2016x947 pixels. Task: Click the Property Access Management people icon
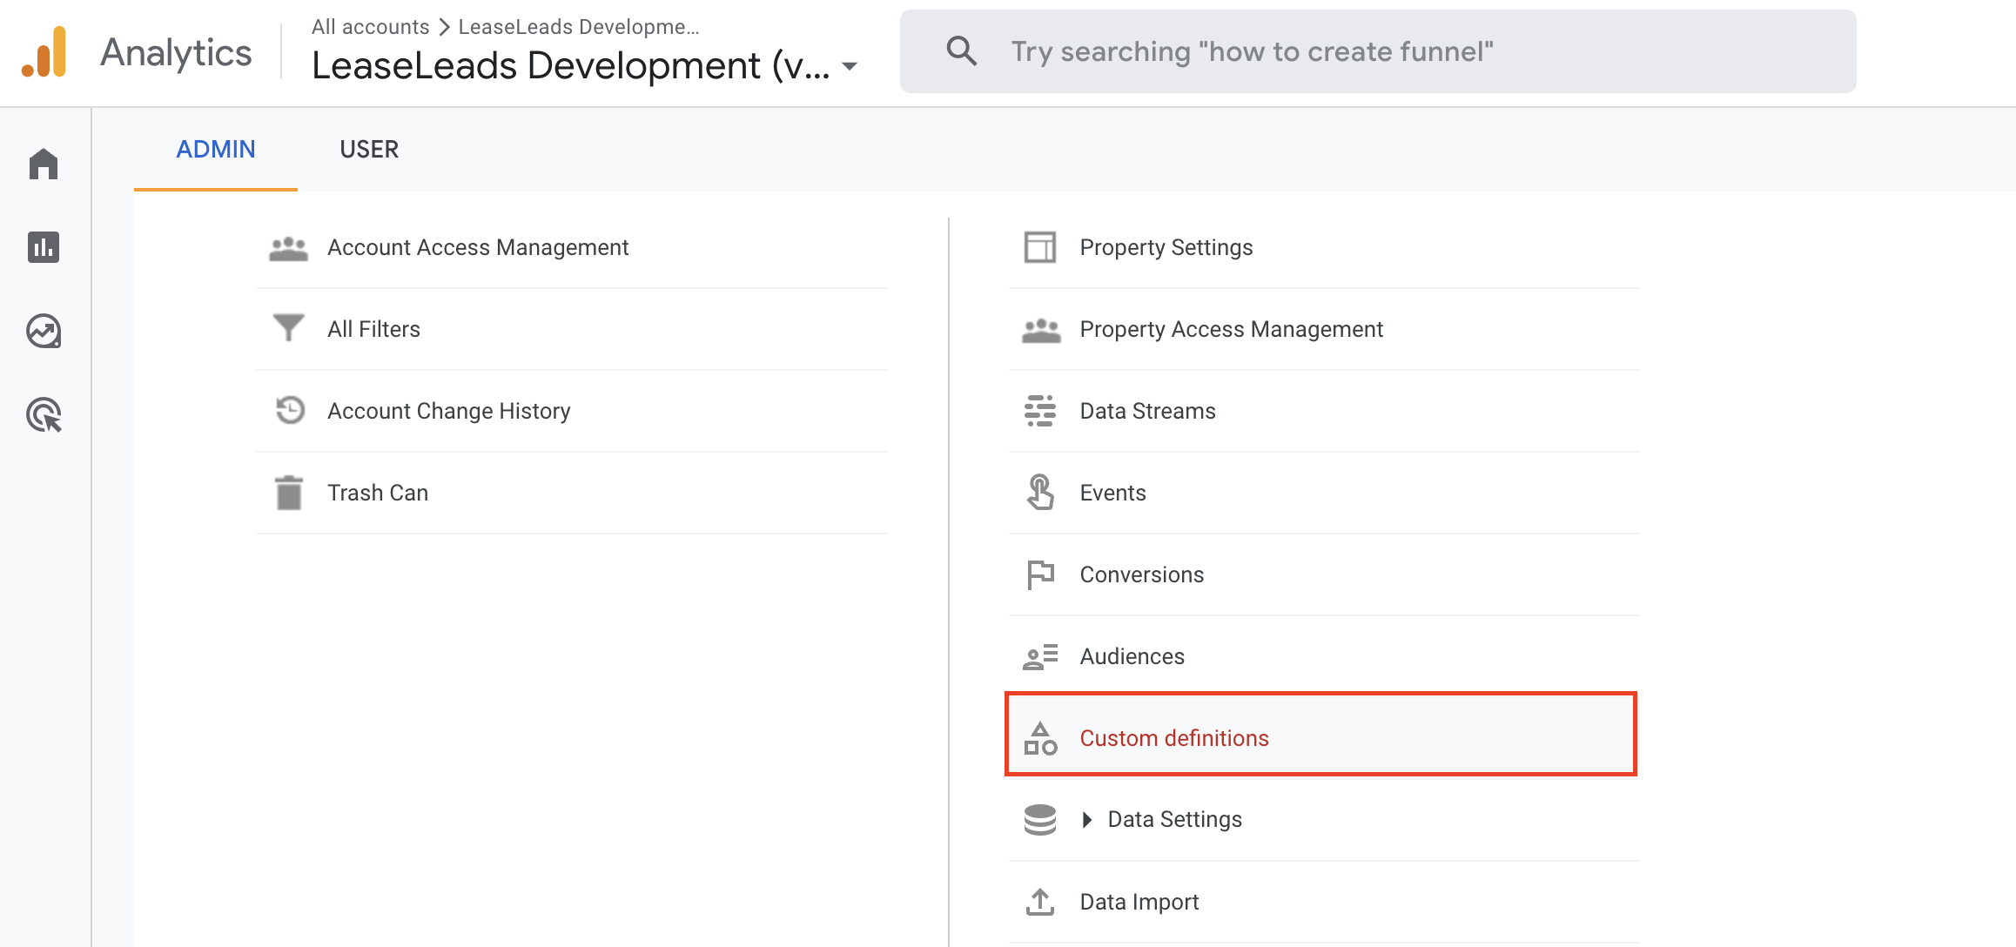tap(1040, 330)
